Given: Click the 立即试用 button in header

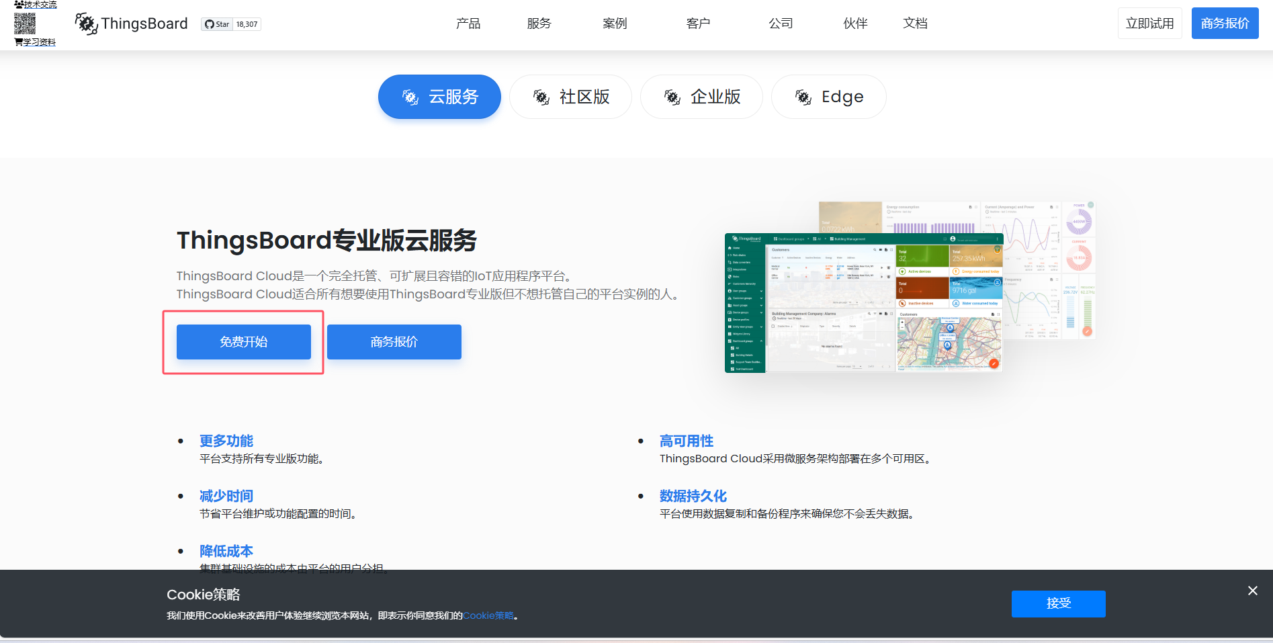Looking at the screenshot, I should pos(1149,24).
